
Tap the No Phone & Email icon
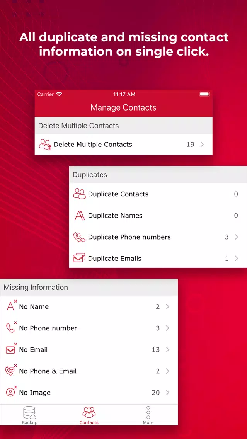(11, 370)
